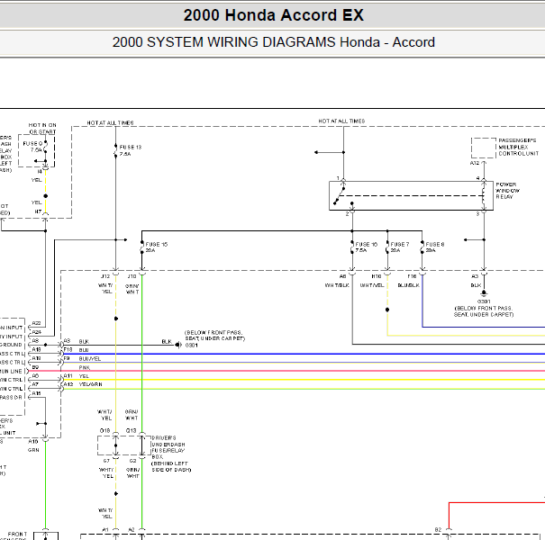Click the 'G2' connector label
Image resolution: width=545 pixels, height=540 pixels.
[132, 461]
